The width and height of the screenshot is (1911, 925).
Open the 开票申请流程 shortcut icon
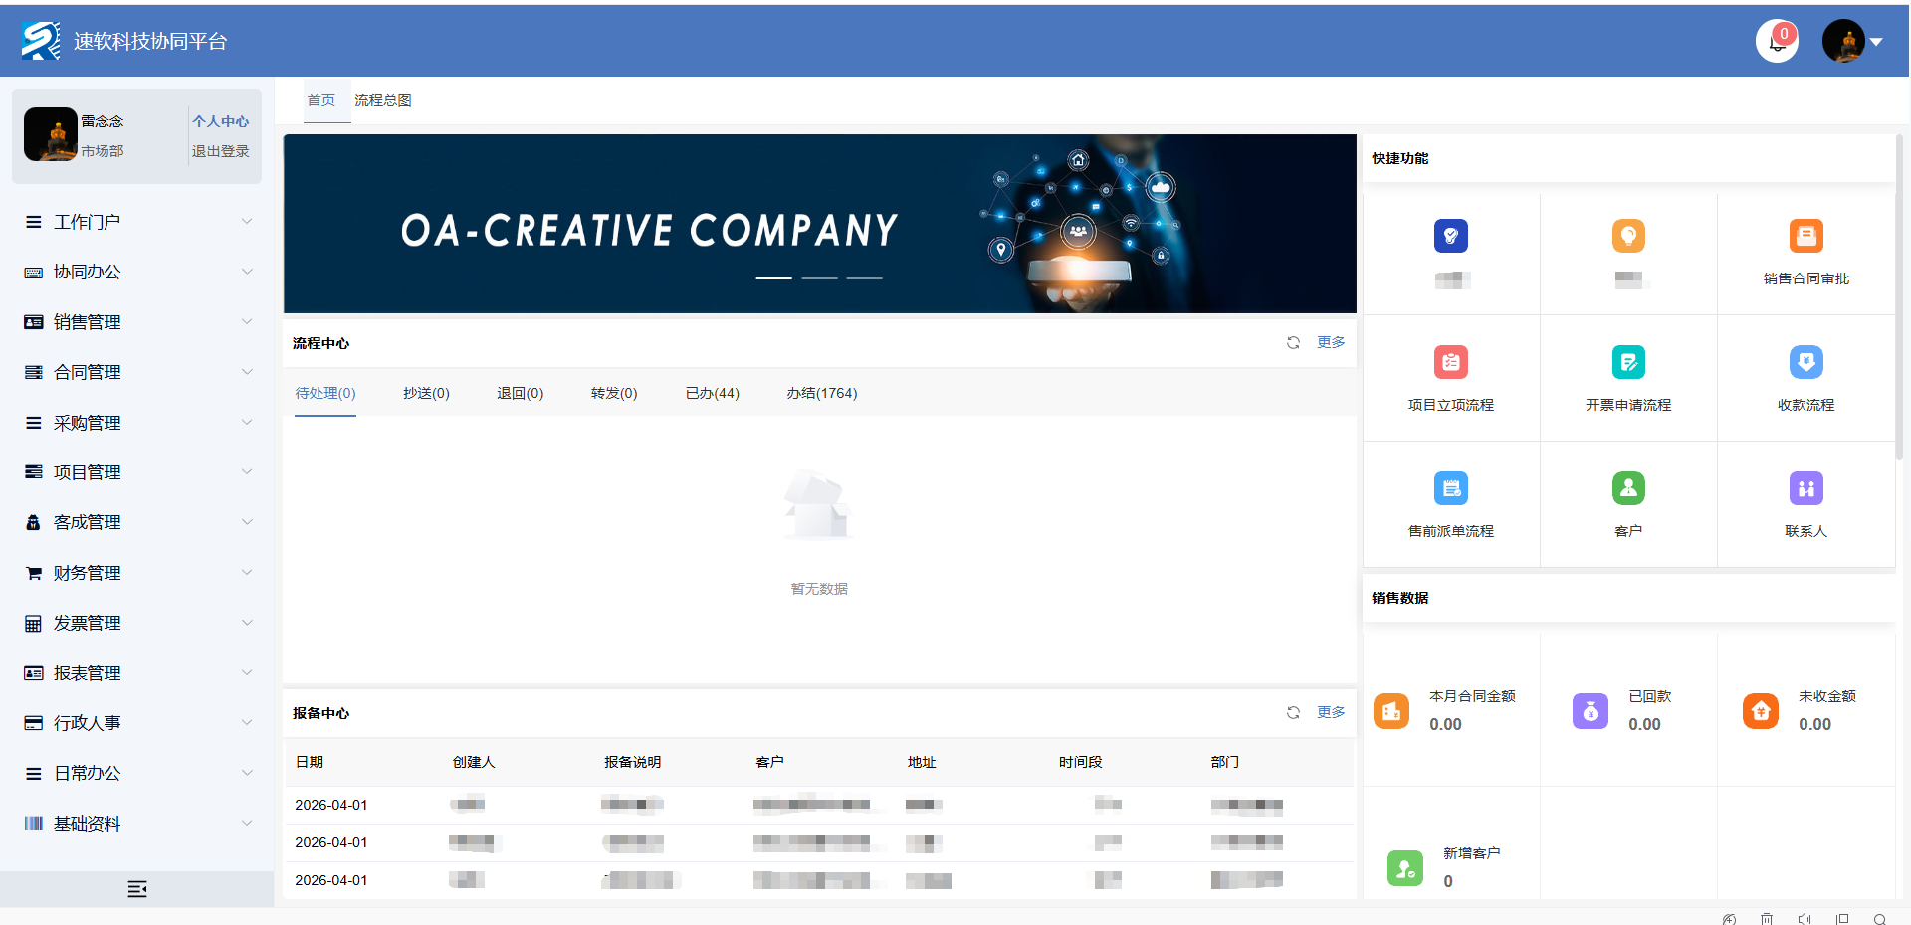click(x=1627, y=363)
